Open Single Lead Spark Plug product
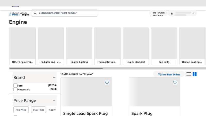 (85, 113)
